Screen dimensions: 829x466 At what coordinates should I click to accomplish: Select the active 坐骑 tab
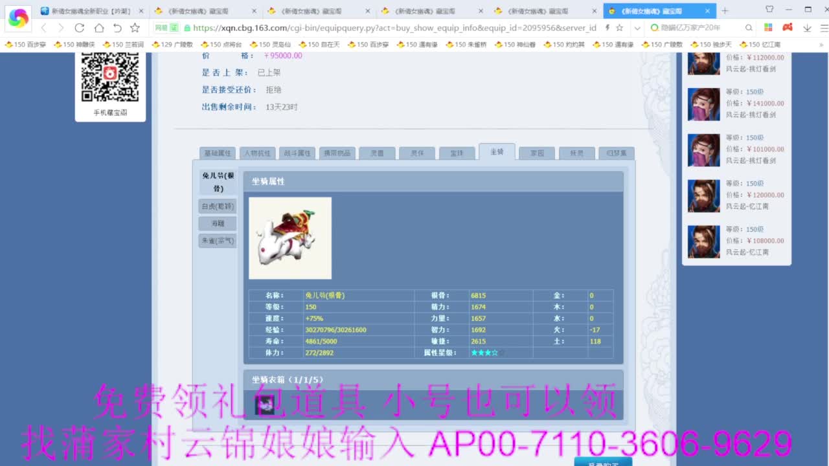click(497, 151)
